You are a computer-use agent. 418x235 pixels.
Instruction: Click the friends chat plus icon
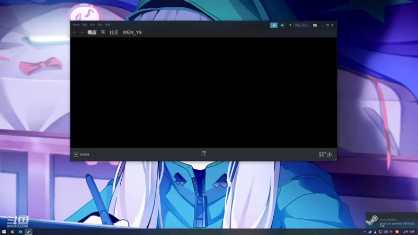pyautogui.click(x=330, y=154)
